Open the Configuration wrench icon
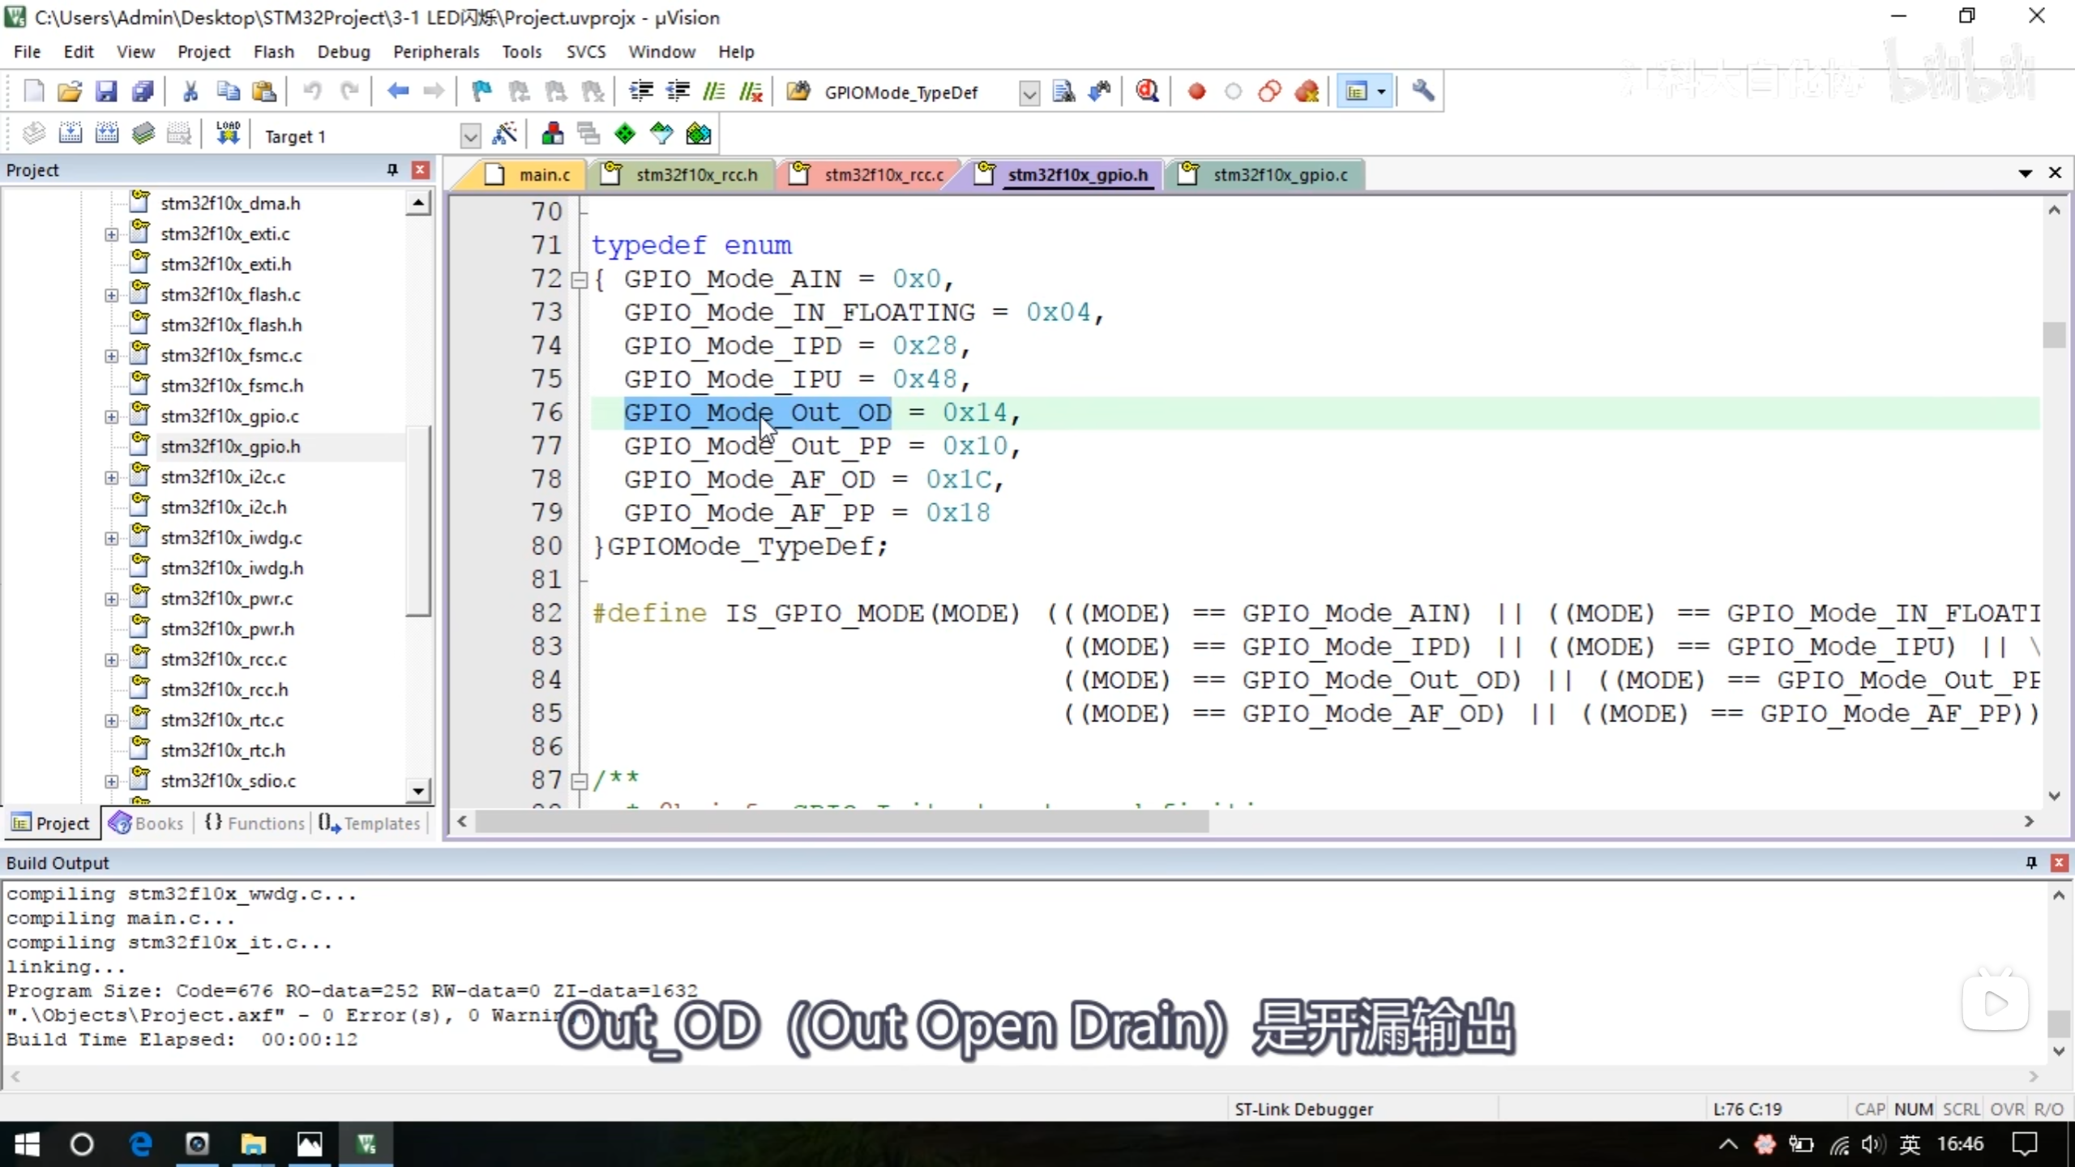Viewport: 2075px width, 1167px height. pos(1423,92)
